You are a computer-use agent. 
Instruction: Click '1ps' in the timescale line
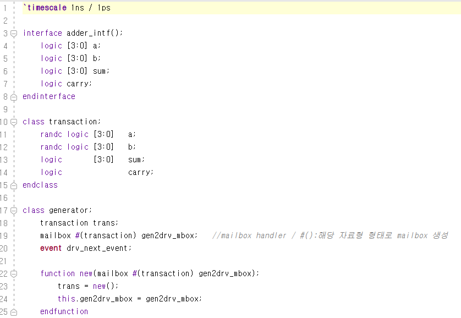click(104, 8)
